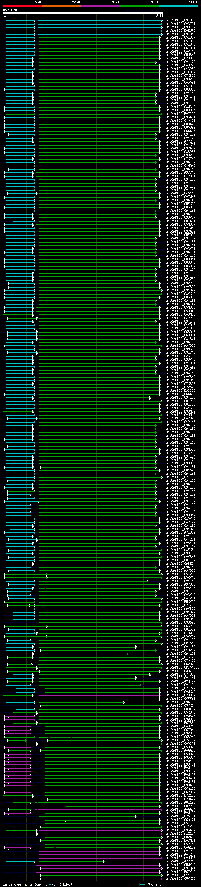Select the UniRef100_B5KV19 label

[180, 636]
